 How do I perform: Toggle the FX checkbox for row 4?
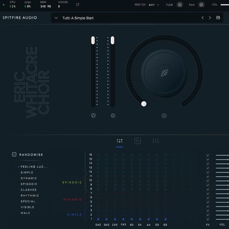208,207
